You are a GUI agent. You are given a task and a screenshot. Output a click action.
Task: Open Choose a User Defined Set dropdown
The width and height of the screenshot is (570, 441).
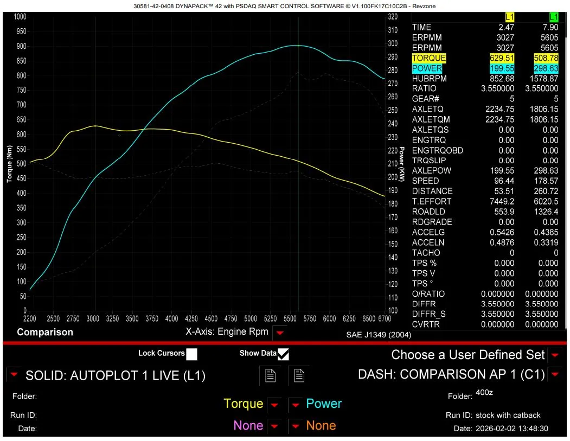[x=554, y=355]
